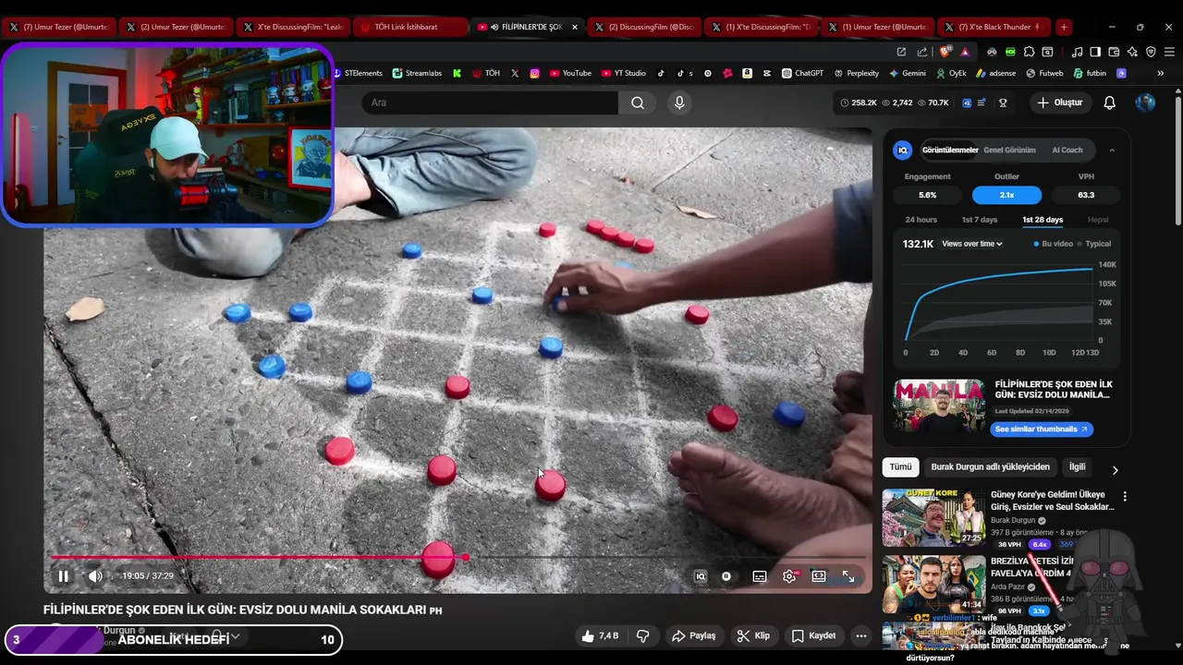Select the 1st 7 days range

980,220
